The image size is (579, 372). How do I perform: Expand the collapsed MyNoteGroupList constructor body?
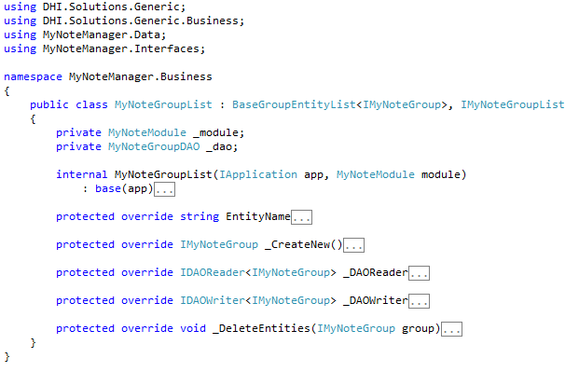164,189
